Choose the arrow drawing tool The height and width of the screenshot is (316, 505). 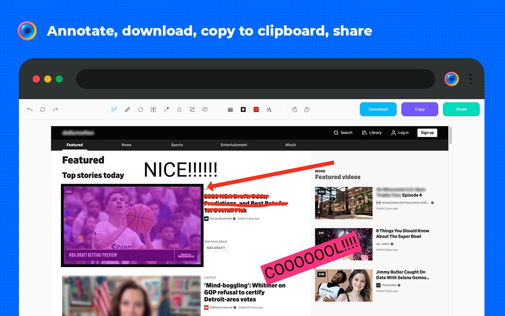166,109
